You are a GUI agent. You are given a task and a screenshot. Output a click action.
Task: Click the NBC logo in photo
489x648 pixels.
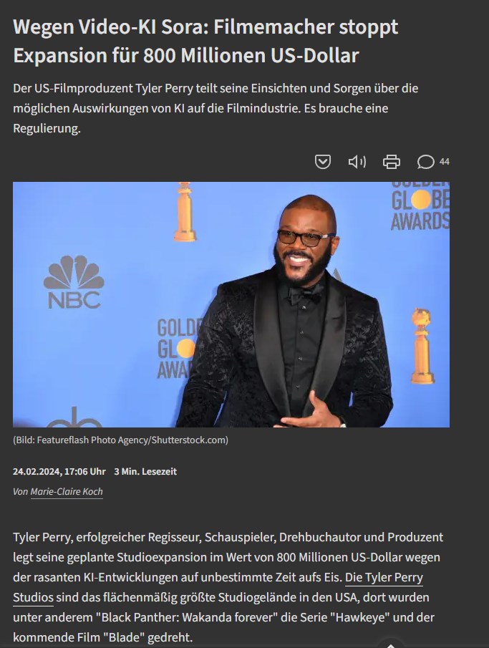pyautogui.click(x=74, y=282)
